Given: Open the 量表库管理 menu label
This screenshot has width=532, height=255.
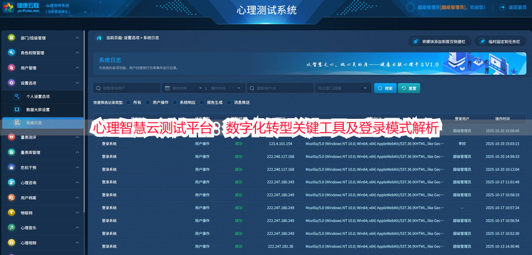Looking at the screenshot, I should [30, 152].
